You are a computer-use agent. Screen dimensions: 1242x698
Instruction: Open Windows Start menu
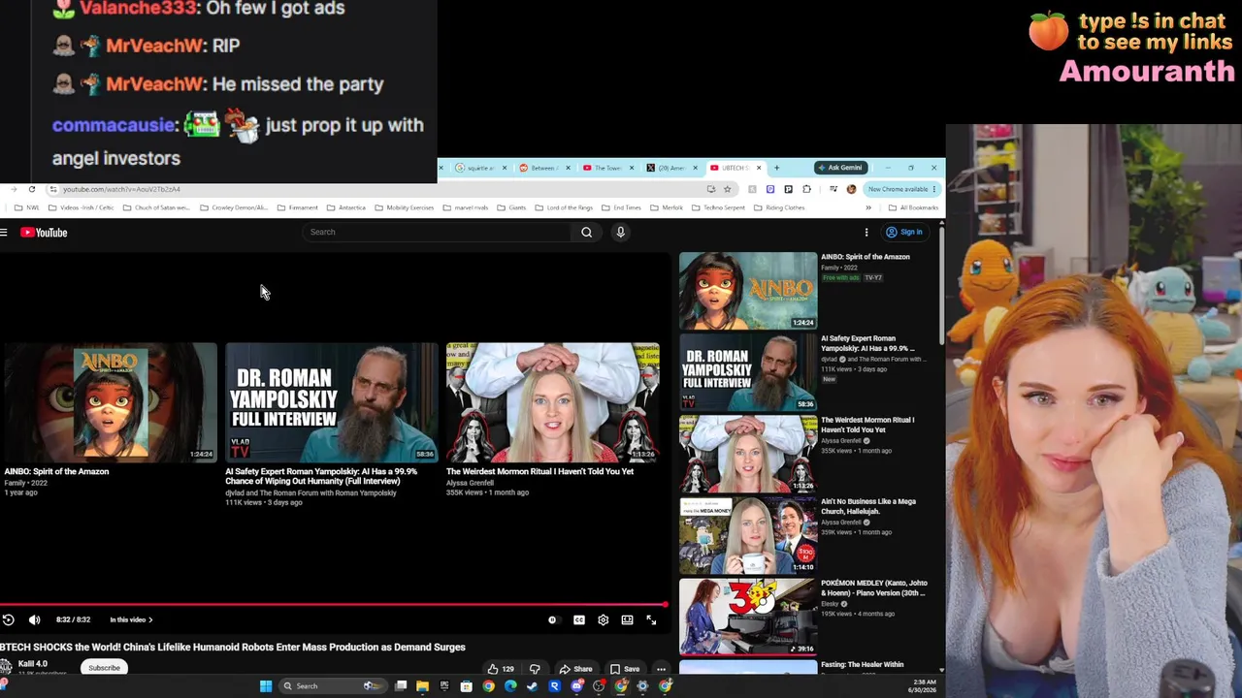pos(266,686)
